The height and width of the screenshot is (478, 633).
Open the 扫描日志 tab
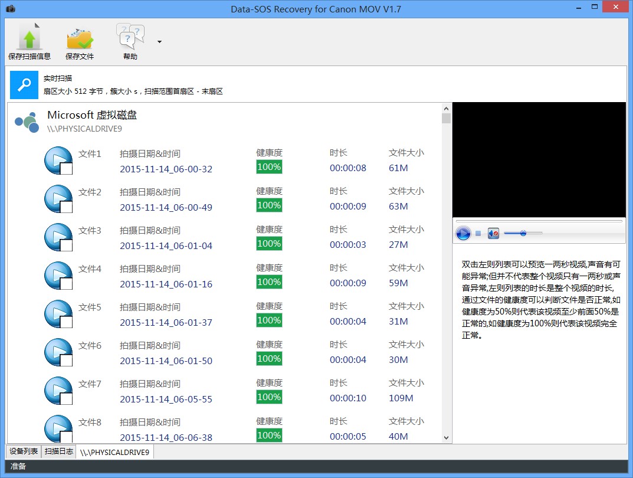coord(59,451)
